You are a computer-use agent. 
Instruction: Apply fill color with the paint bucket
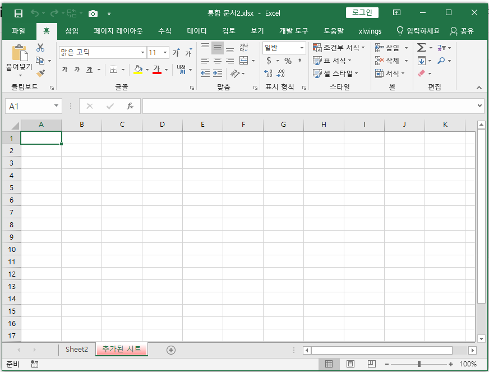[x=138, y=69]
